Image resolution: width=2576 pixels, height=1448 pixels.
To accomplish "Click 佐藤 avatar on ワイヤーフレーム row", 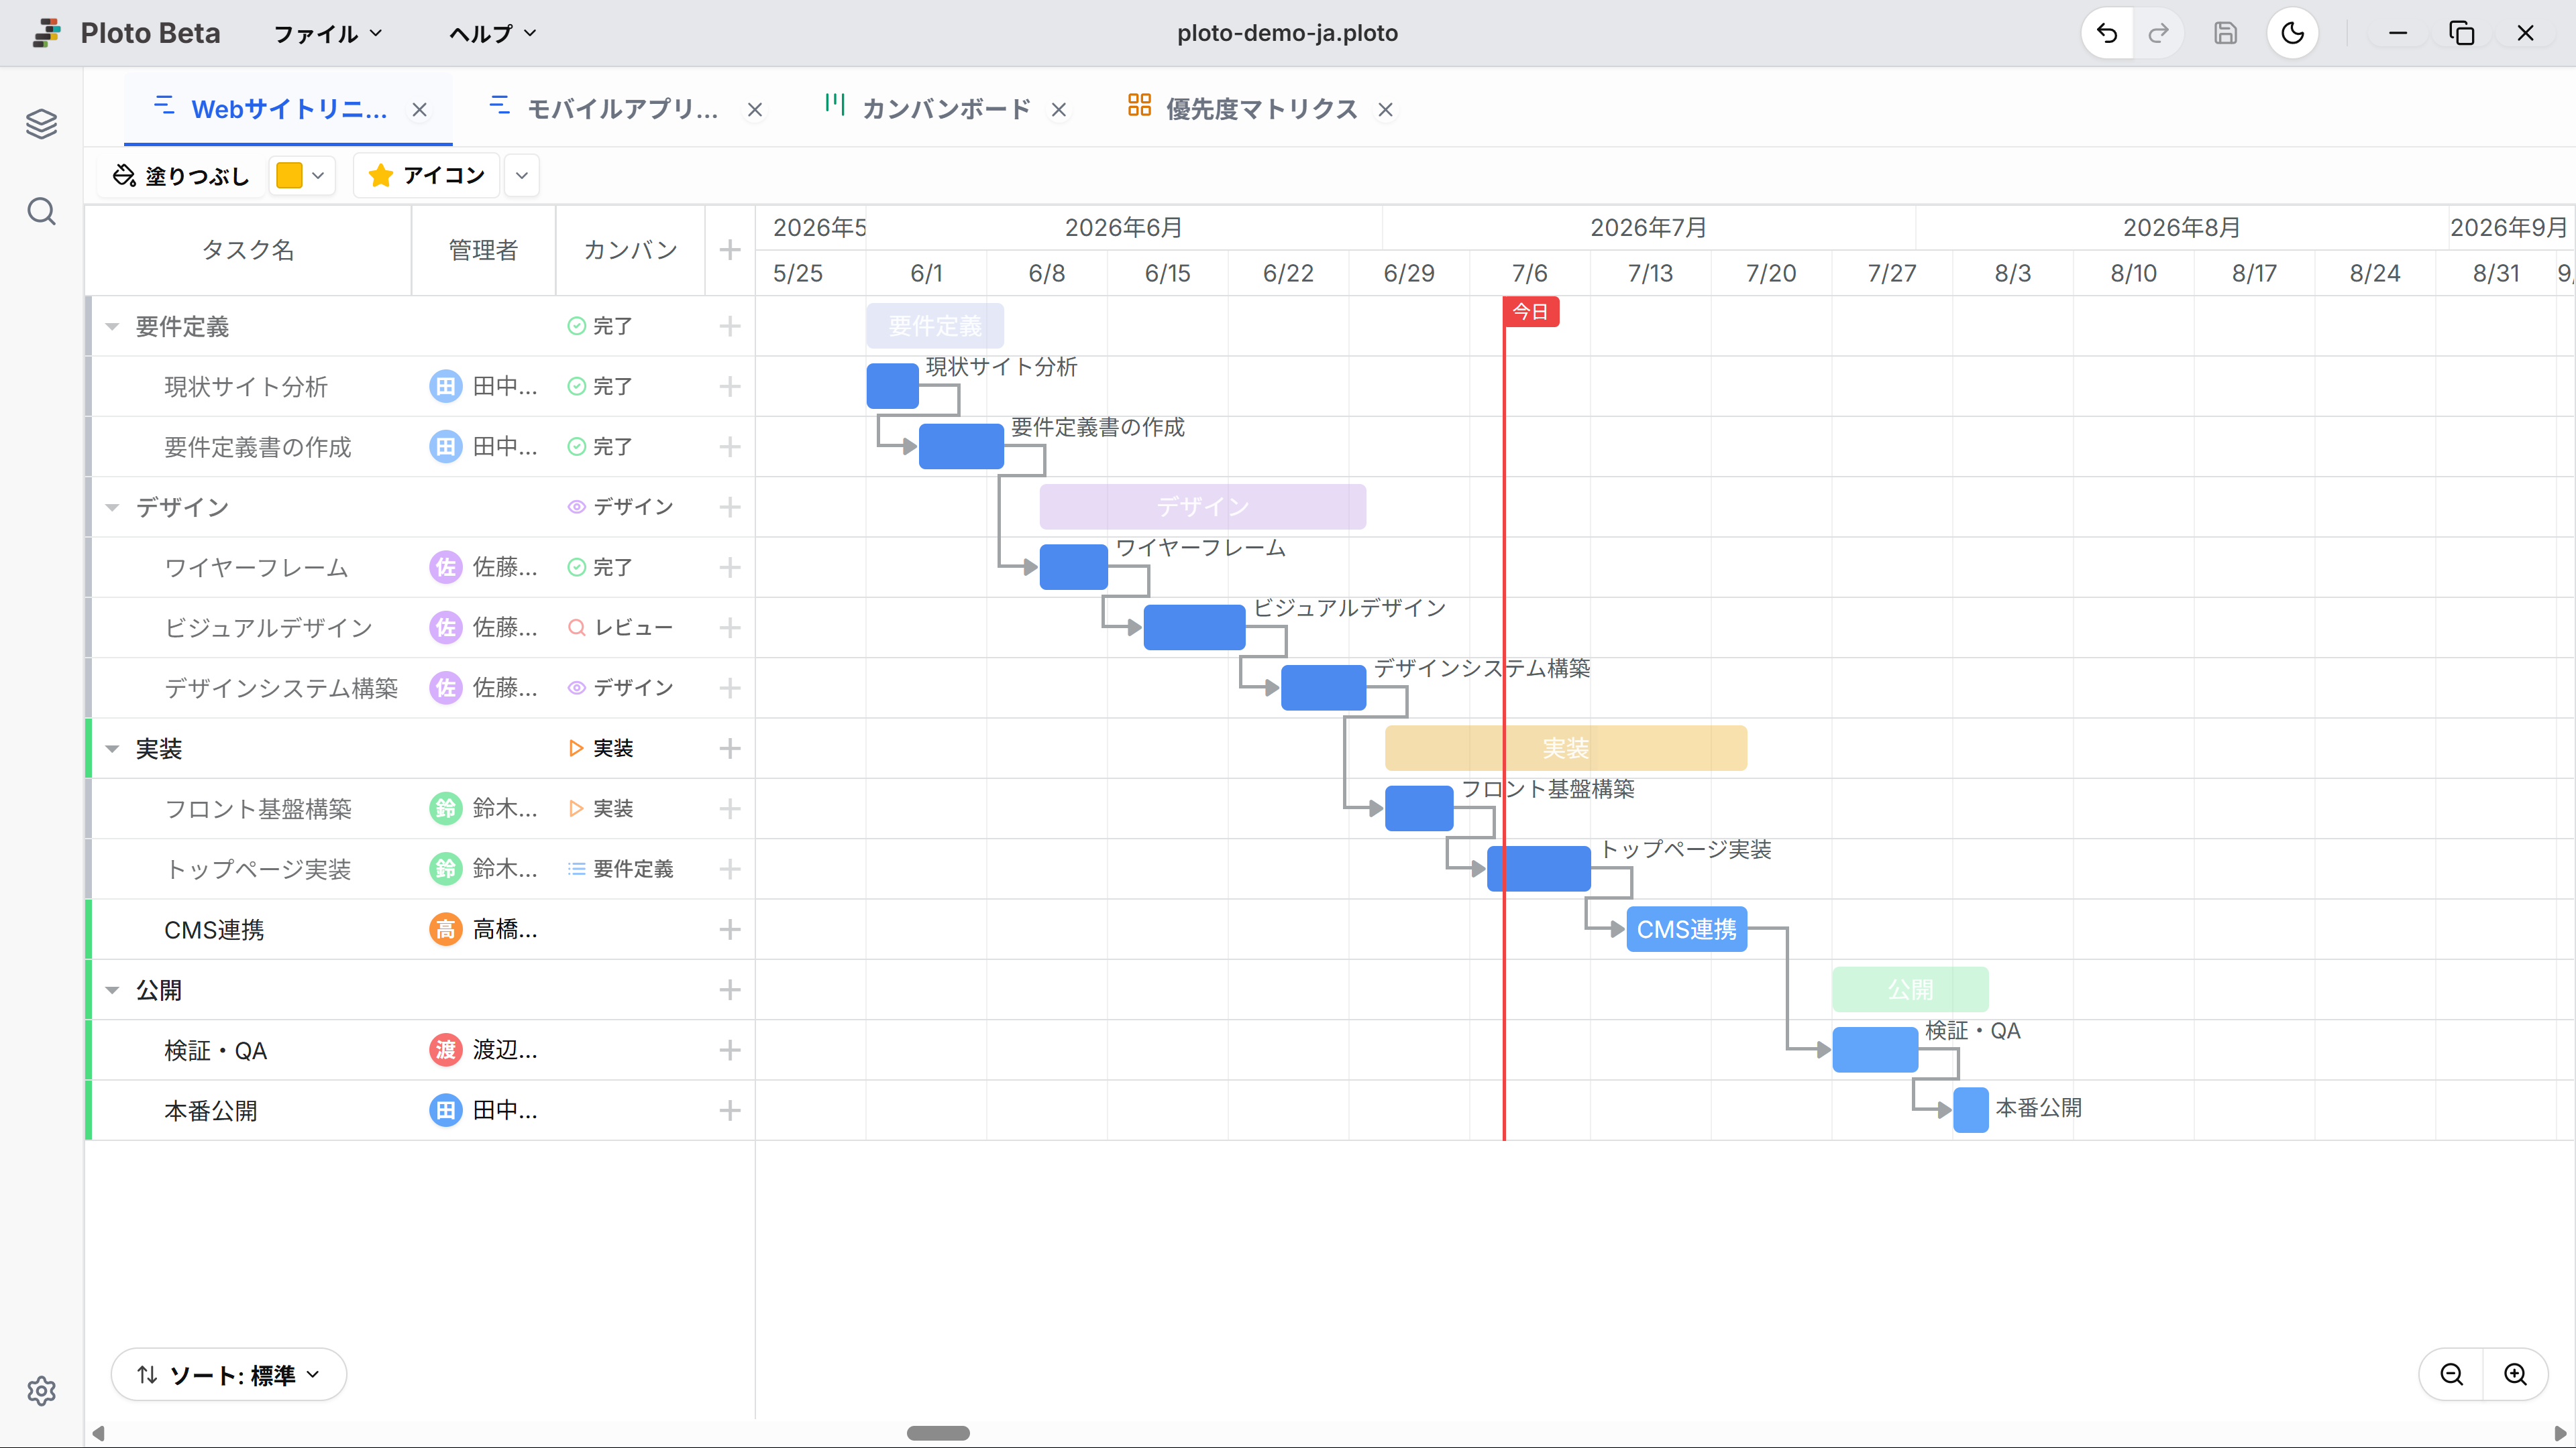I will [x=445, y=568].
